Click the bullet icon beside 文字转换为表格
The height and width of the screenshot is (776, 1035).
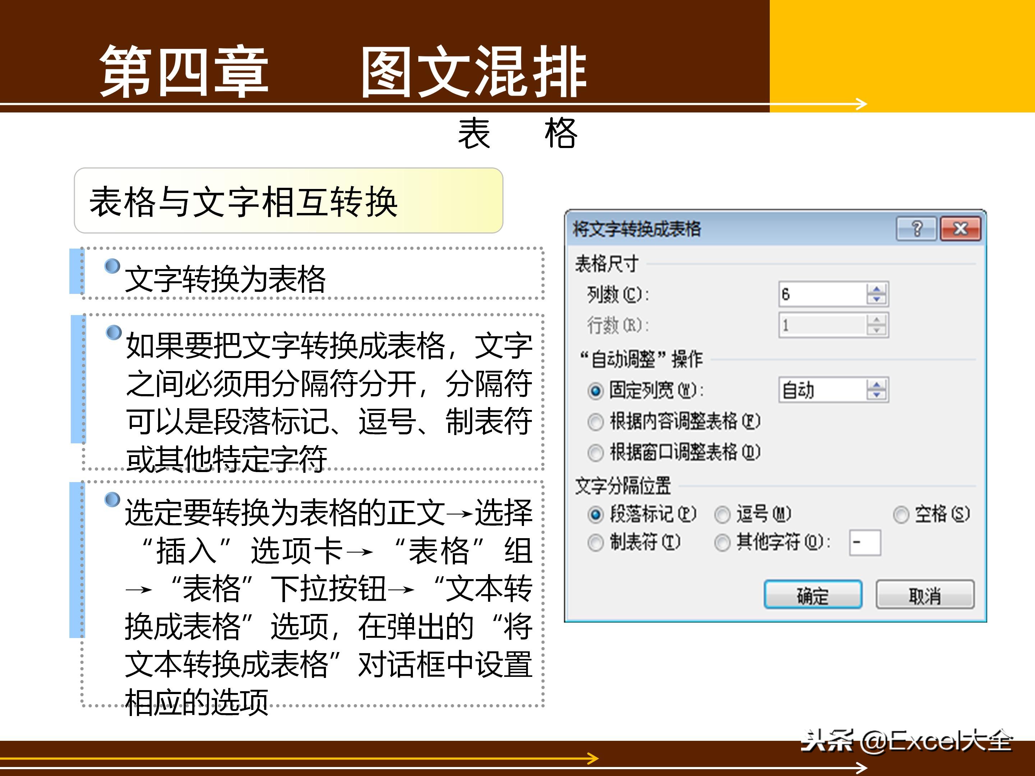(113, 267)
